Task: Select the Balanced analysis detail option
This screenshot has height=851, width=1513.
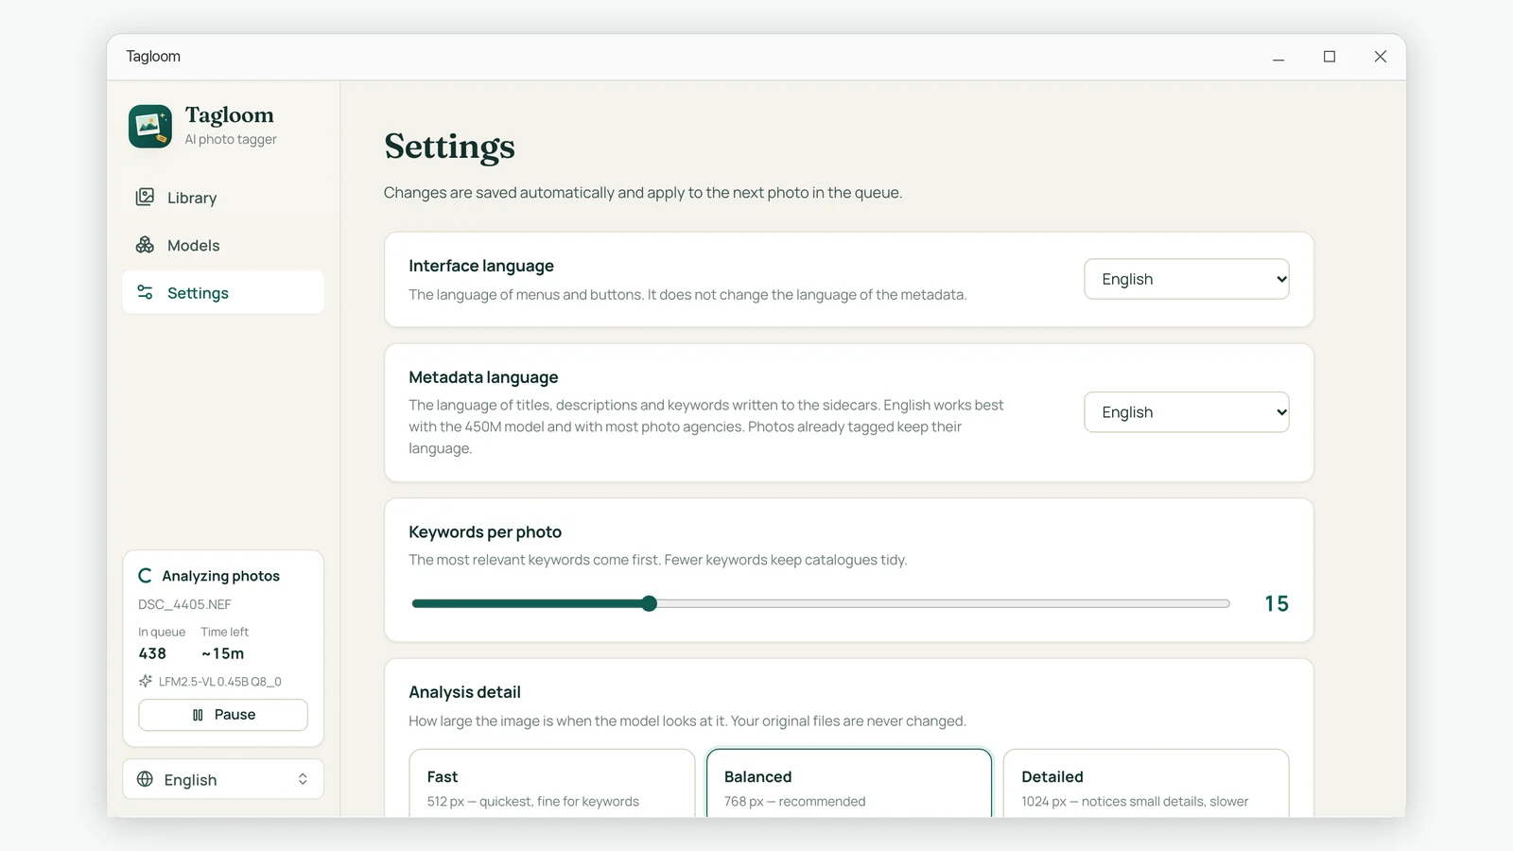Action: tap(849, 784)
